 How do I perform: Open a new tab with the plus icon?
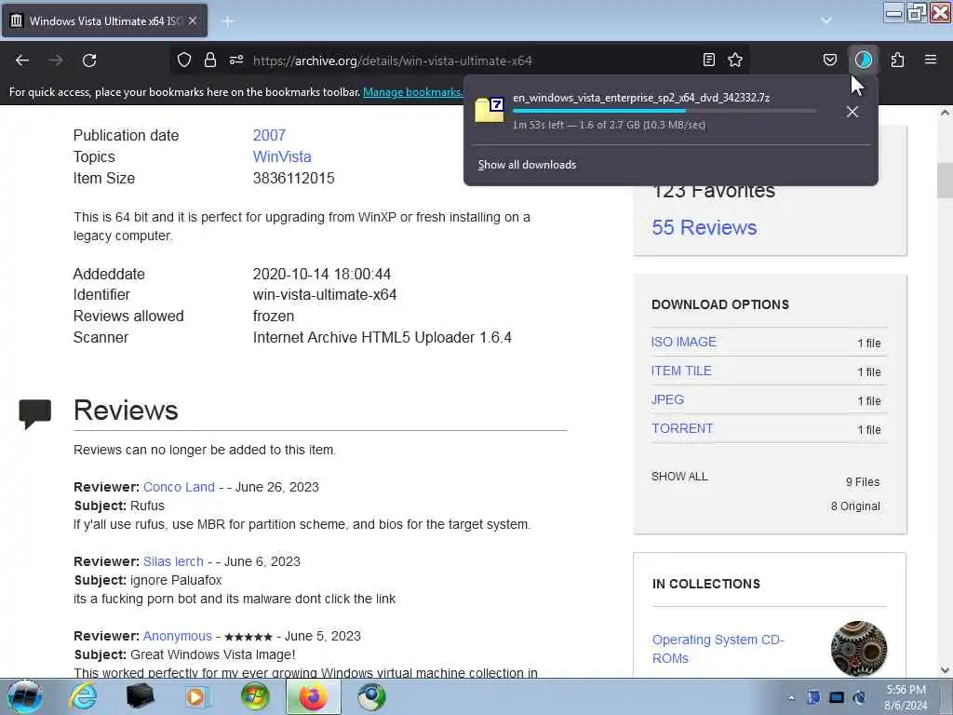point(228,21)
